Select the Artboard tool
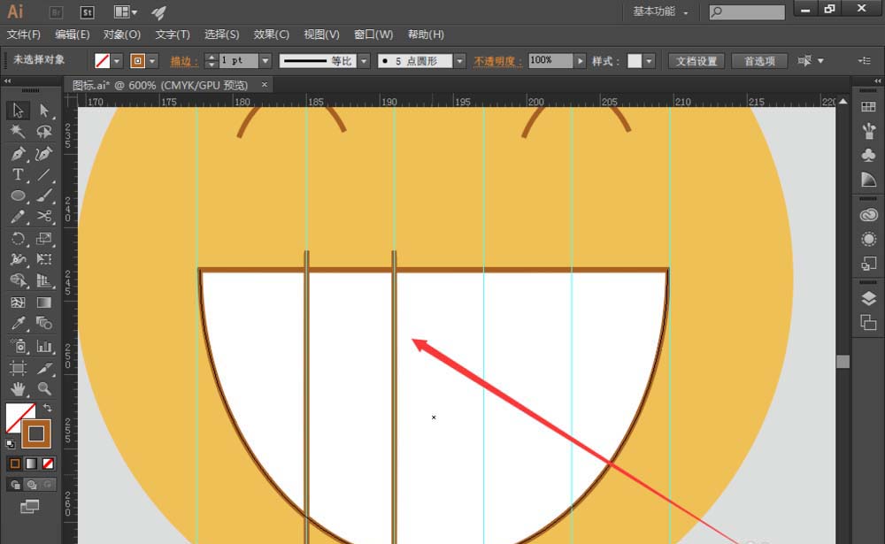The height and width of the screenshot is (544, 885). tap(18, 368)
